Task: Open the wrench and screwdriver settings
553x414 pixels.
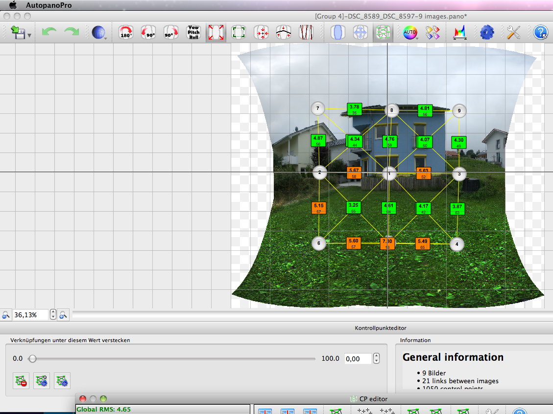Action: coord(513,33)
